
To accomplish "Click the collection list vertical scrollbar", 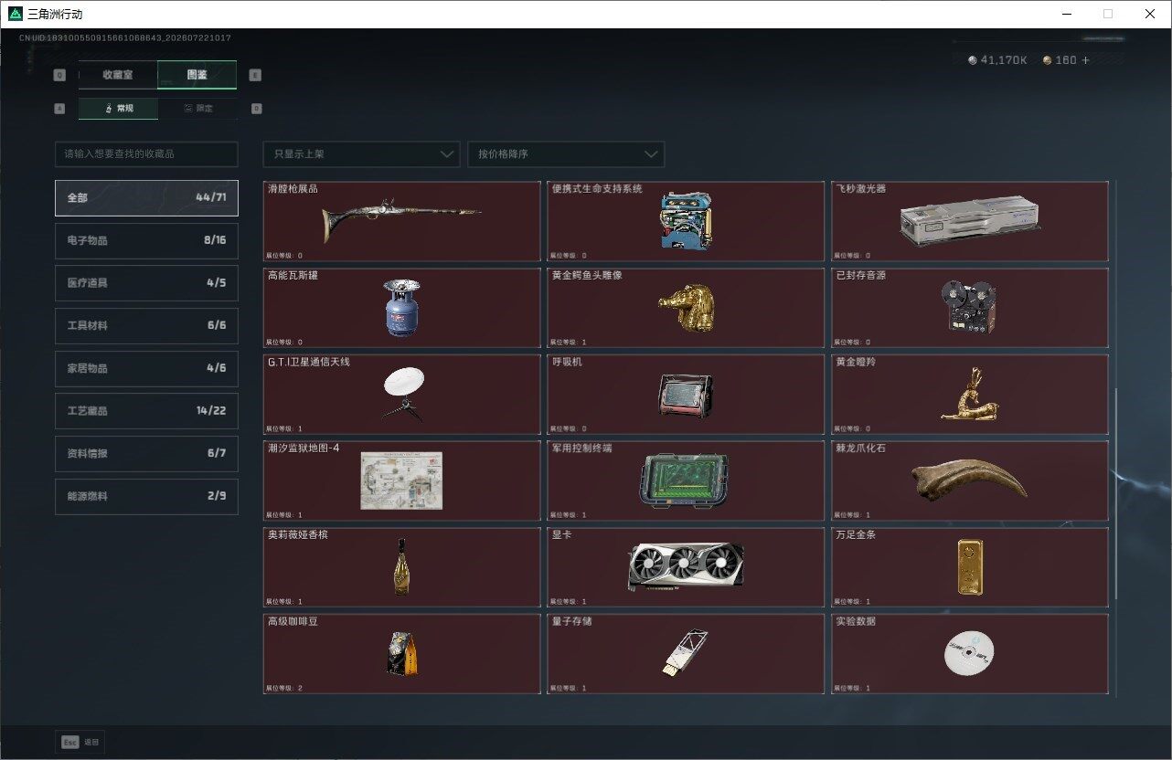I will [1114, 493].
